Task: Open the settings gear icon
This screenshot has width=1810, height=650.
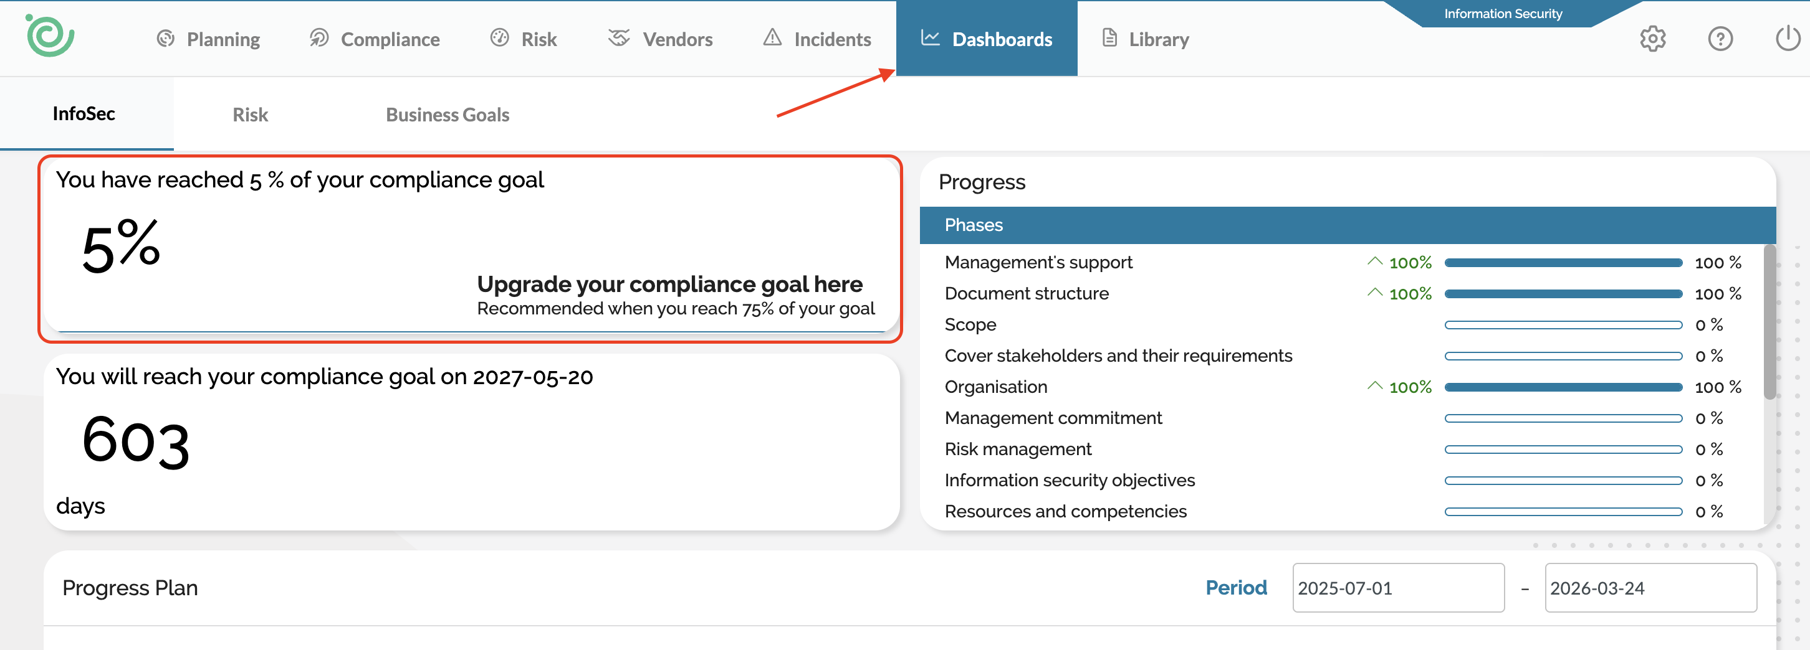Action: click(1652, 39)
